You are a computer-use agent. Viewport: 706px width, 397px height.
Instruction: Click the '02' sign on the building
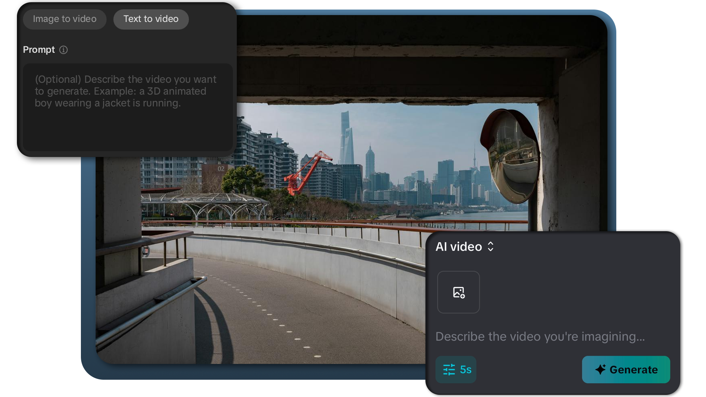[221, 169]
